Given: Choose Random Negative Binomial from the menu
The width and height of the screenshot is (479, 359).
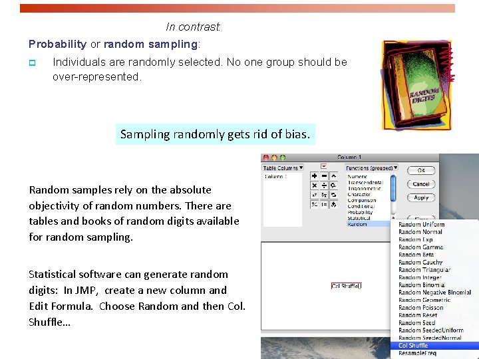Looking at the screenshot, I should point(434,293).
